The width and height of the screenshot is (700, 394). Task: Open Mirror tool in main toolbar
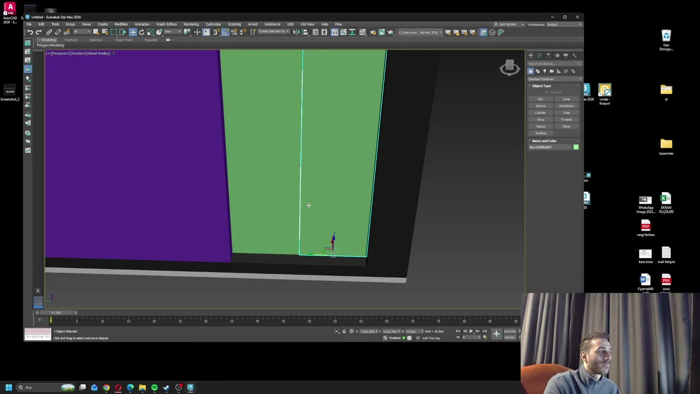(296, 32)
